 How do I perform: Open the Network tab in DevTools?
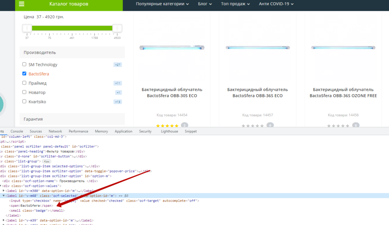point(55,132)
